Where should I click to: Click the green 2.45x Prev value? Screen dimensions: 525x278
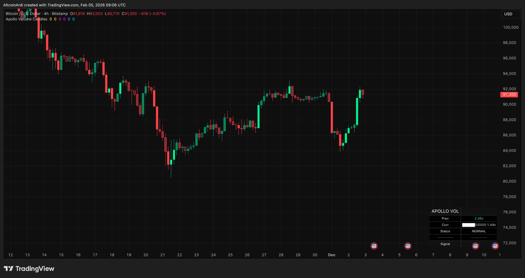pyautogui.click(x=479, y=219)
